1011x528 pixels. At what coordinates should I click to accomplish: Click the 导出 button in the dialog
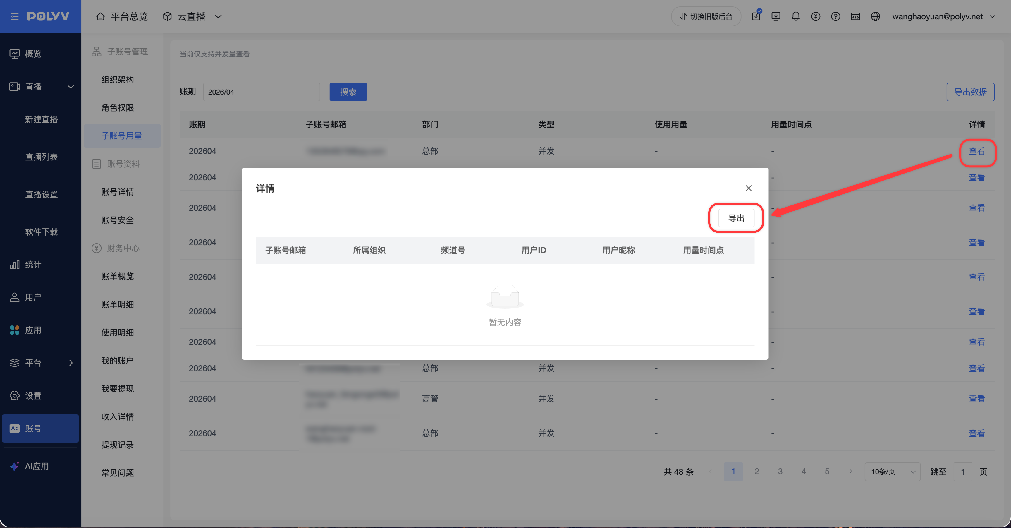click(736, 218)
